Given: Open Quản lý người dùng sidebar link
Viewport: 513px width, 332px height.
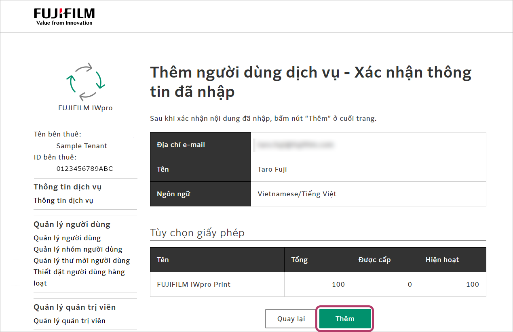Looking at the screenshot, I should [67, 238].
